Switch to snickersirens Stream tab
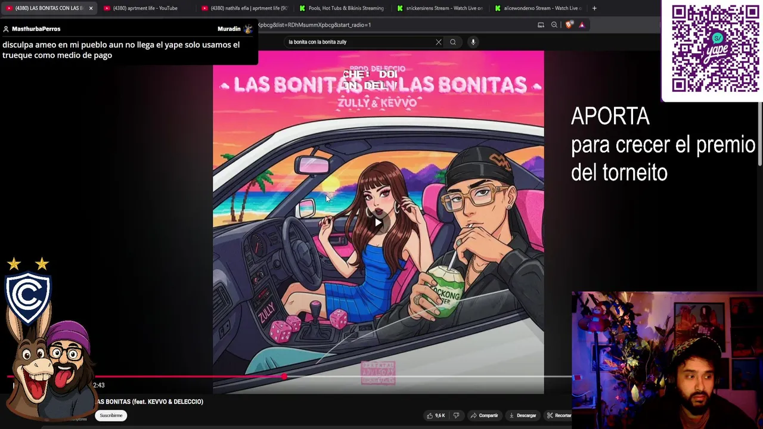Image resolution: width=763 pixels, height=429 pixels. 440,8
